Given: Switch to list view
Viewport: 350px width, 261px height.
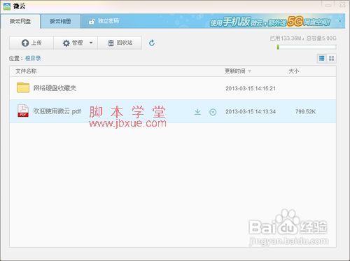Looking at the screenshot, I should 322,58.
